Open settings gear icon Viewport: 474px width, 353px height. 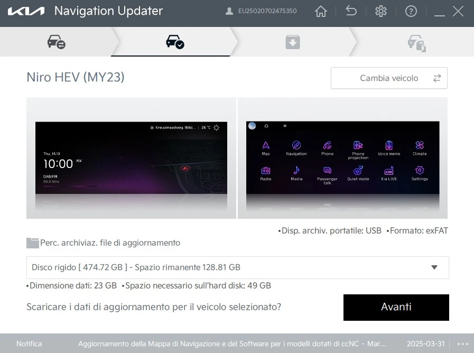381,11
